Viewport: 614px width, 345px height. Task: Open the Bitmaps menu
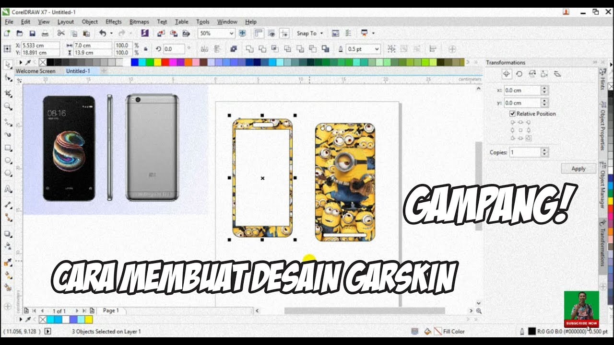139,22
